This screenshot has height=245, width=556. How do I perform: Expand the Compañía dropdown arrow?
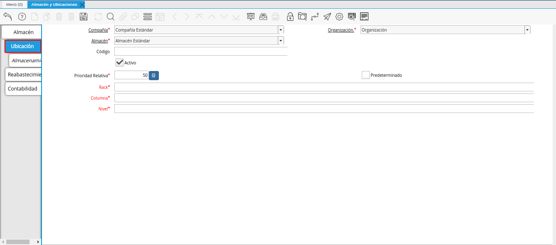click(x=281, y=30)
